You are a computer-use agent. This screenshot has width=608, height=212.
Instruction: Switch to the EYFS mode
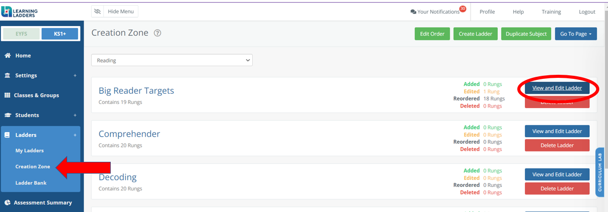click(x=22, y=34)
